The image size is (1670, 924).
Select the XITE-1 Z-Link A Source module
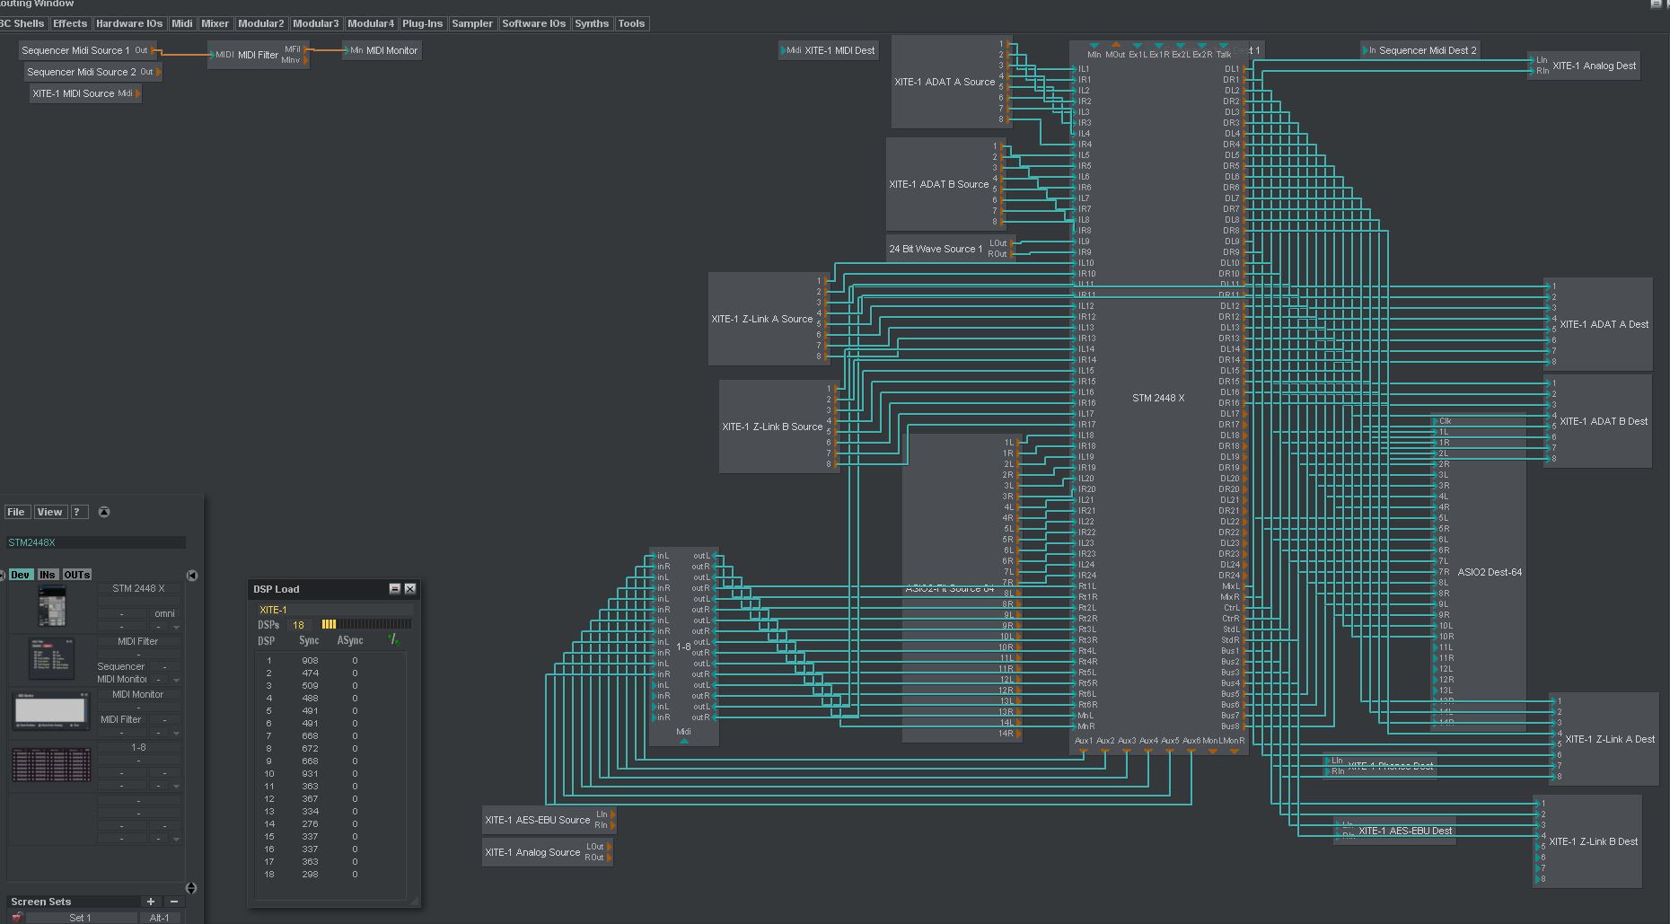tap(769, 319)
